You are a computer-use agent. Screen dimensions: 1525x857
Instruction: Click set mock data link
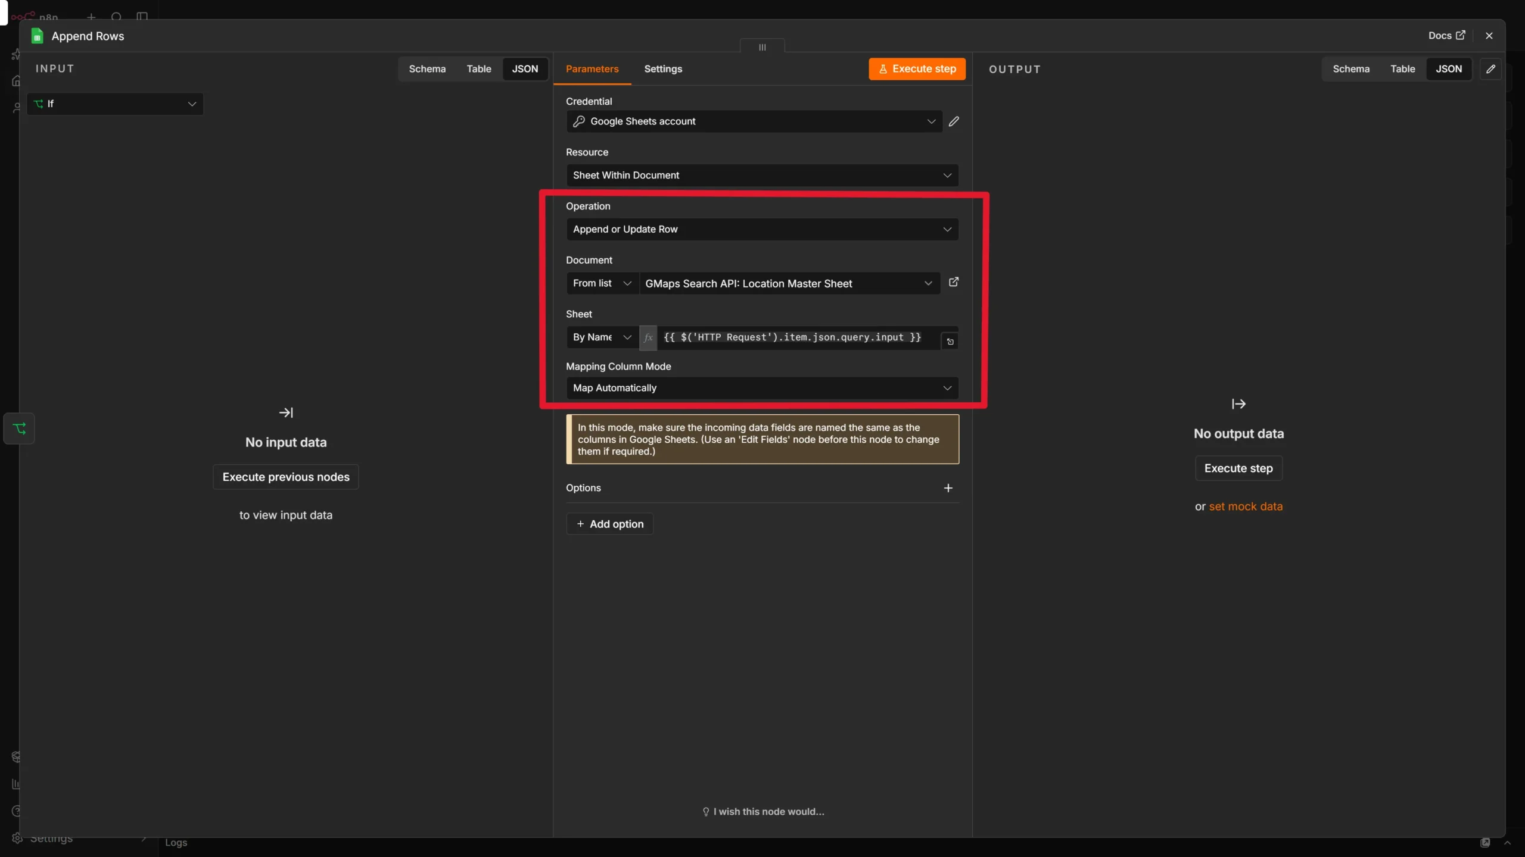pyautogui.click(x=1246, y=506)
